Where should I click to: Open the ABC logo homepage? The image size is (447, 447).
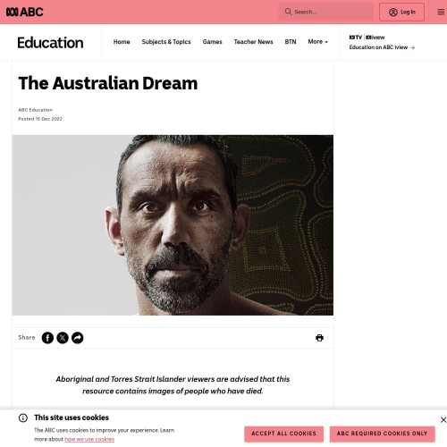[x=25, y=12]
